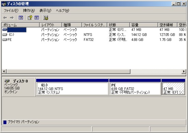Click the ディスク 0 disk label panel
Screen dimensions: 188x133
point(19,87)
